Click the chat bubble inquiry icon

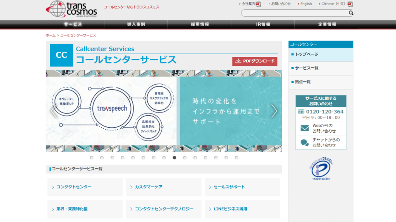[304, 142]
